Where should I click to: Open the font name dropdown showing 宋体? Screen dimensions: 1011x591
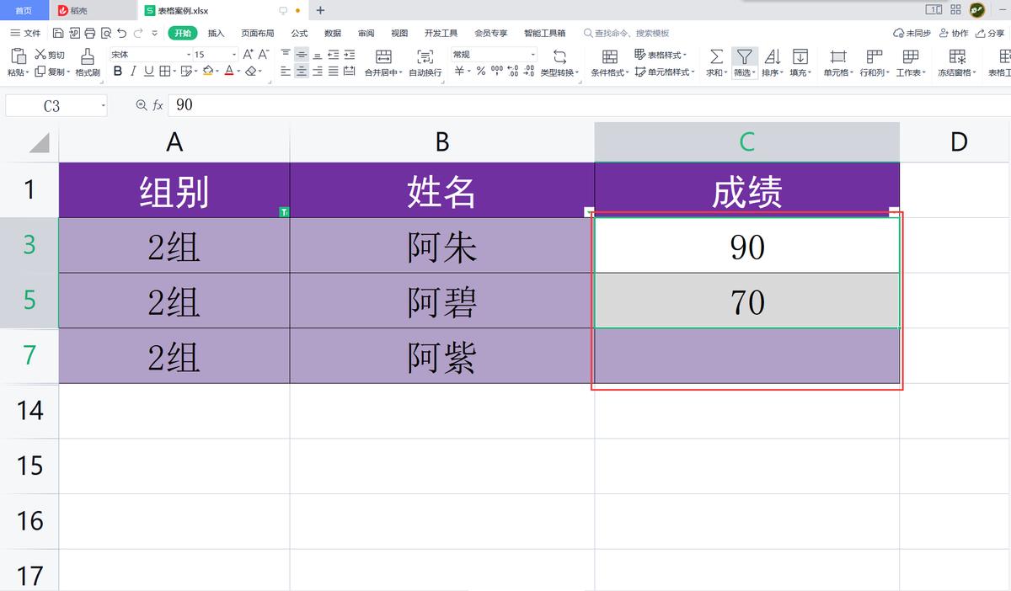point(186,53)
